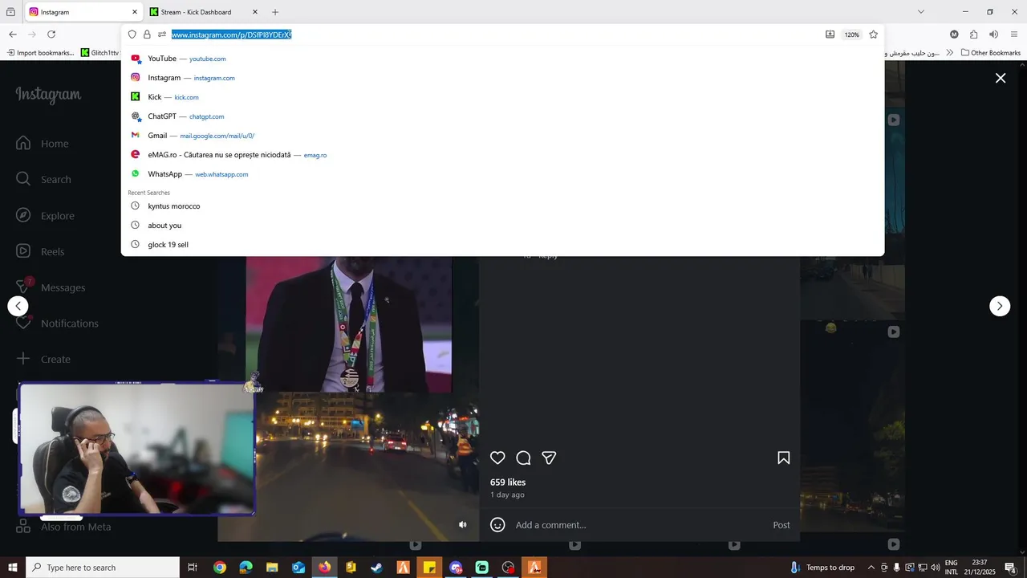Open Steam from taskbar
Image resolution: width=1027 pixels, height=578 pixels.
click(x=376, y=568)
